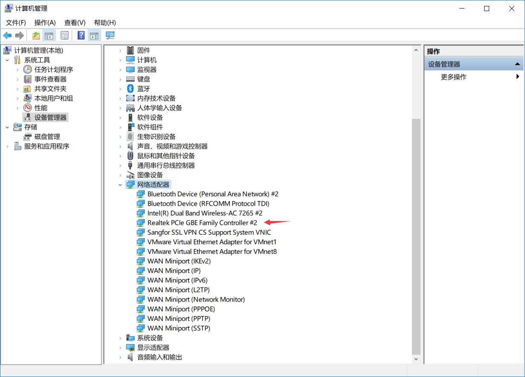This screenshot has height=377, width=525.
Task: Expand 音频输入和输出 category
Action: click(x=121, y=357)
